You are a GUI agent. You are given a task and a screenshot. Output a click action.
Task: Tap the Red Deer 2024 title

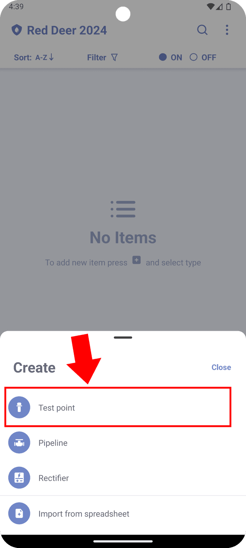[67, 30]
